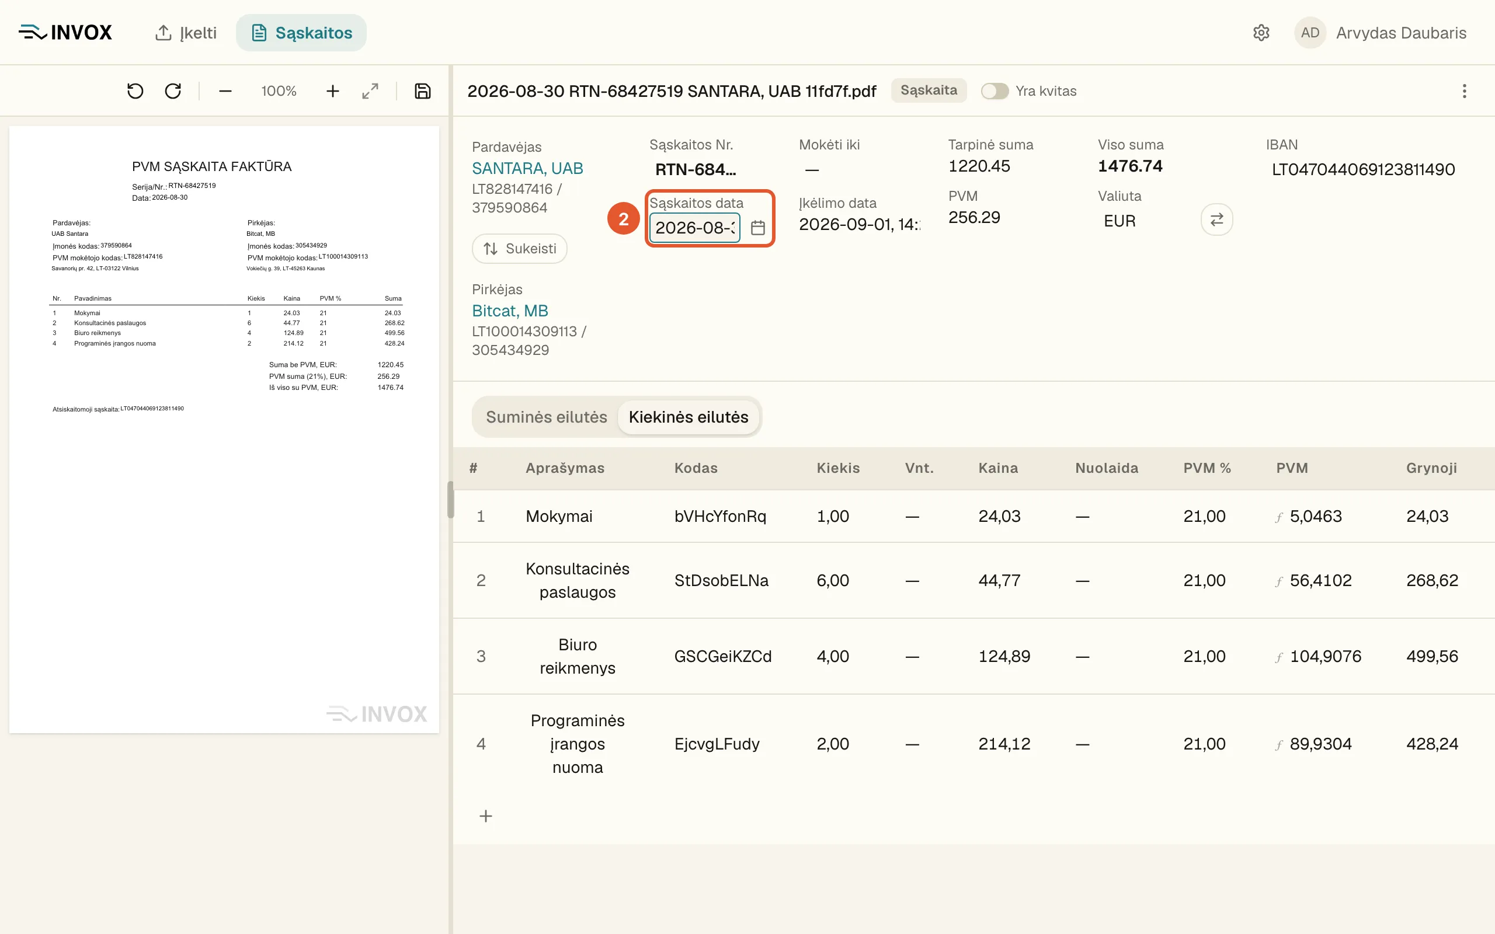Click the code cell StDsobELNa
This screenshot has width=1495, height=934.
click(x=722, y=581)
